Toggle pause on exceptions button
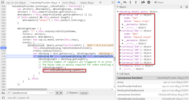This screenshot has width=189, height=100. tap(149, 2)
